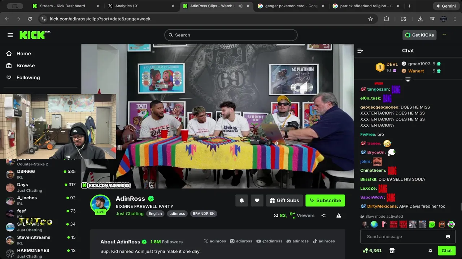
Task: Open DBR666 channel in sidebar
Action: coord(41,174)
